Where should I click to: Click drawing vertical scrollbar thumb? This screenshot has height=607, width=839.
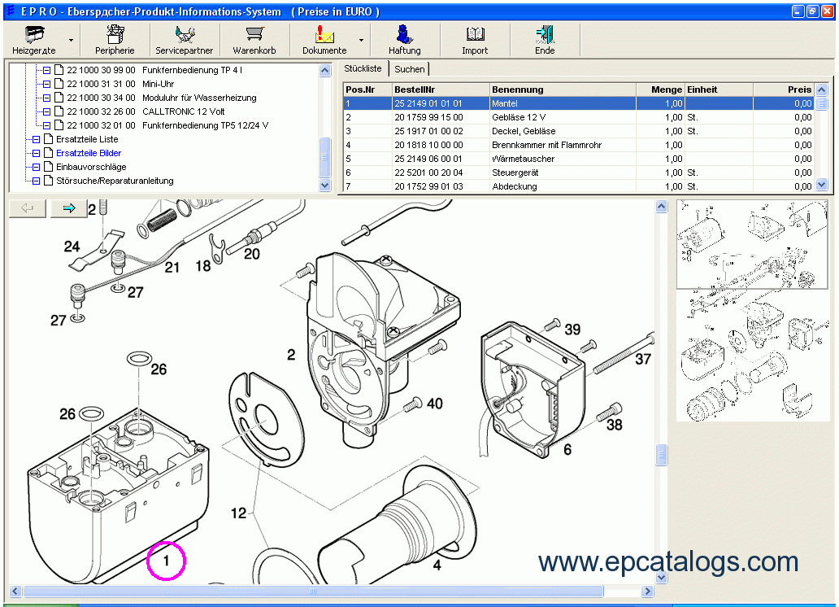point(661,456)
